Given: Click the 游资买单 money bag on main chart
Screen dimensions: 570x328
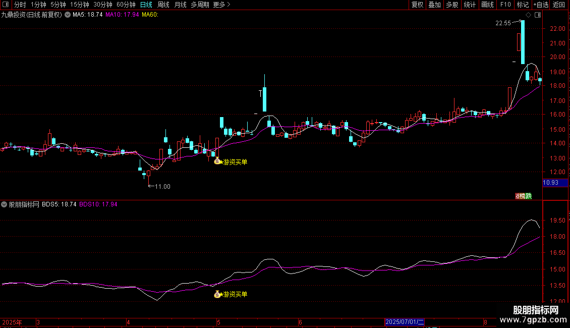Looking at the screenshot, I should click(x=217, y=161).
